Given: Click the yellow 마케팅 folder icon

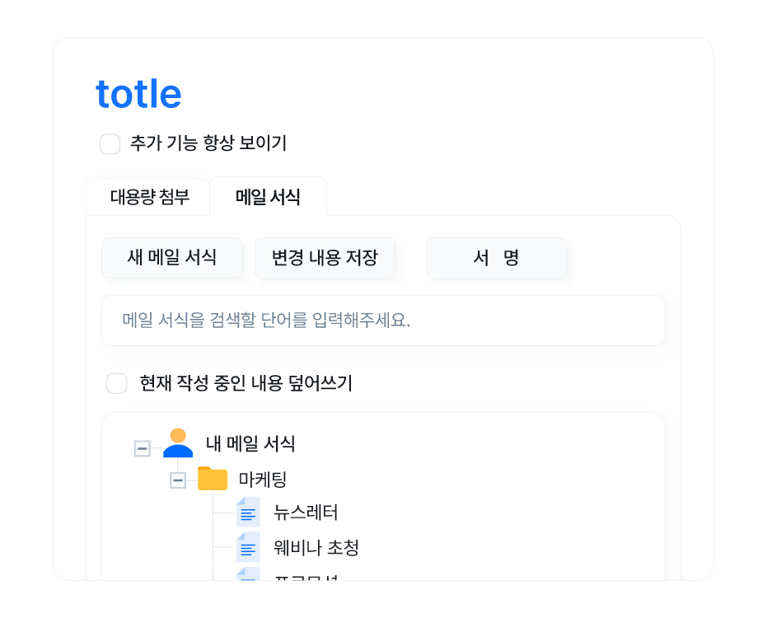Looking at the screenshot, I should pyautogui.click(x=213, y=479).
